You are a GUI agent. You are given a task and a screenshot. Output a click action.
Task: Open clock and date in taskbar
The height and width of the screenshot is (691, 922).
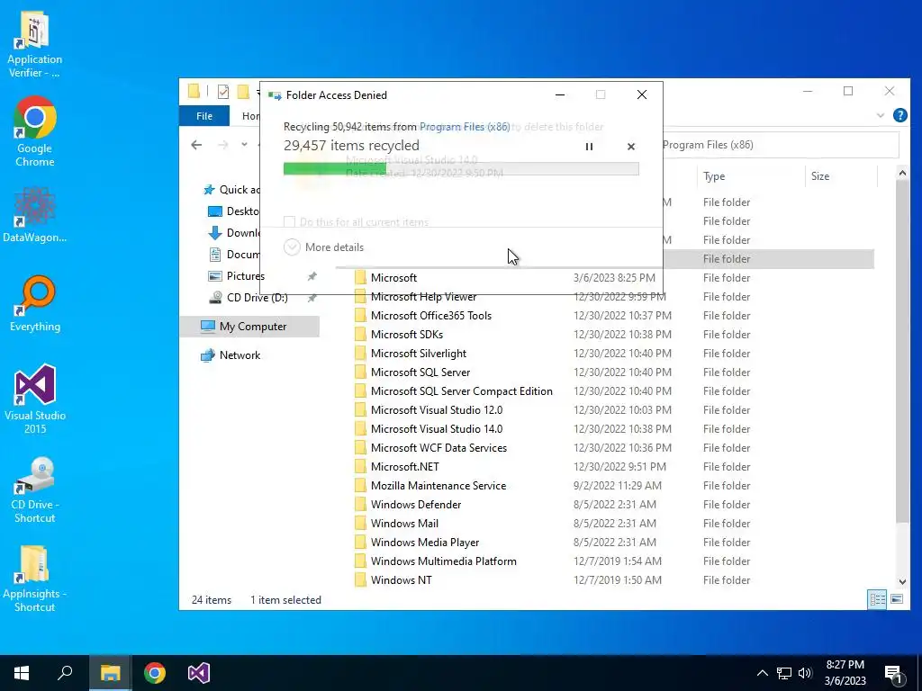click(x=845, y=673)
